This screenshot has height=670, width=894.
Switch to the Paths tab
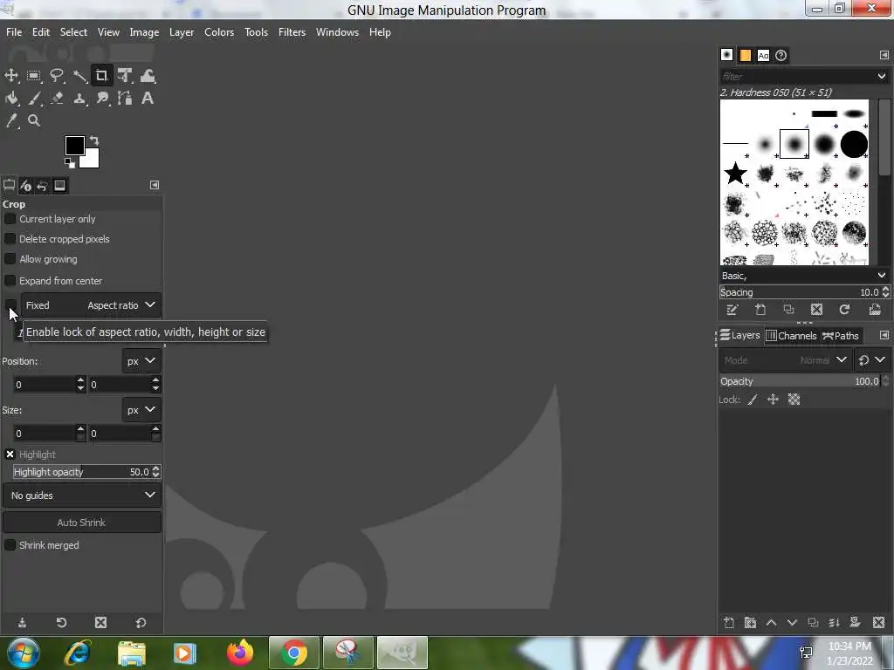tap(841, 336)
